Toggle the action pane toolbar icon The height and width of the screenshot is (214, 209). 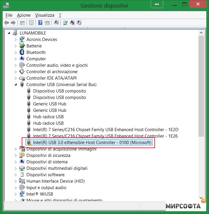(x=47, y=23)
